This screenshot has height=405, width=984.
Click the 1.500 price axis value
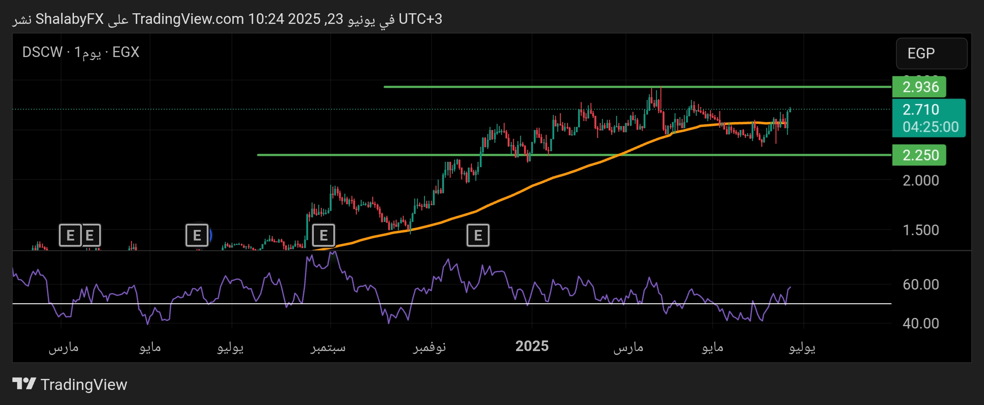pyautogui.click(x=921, y=230)
